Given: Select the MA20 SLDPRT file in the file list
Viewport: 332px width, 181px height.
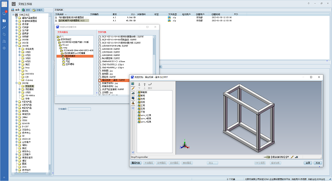Looking at the screenshot, I should pyautogui.click(x=111, y=58).
